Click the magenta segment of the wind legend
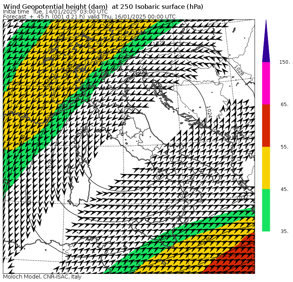293x282 pixels. click(x=266, y=83)
